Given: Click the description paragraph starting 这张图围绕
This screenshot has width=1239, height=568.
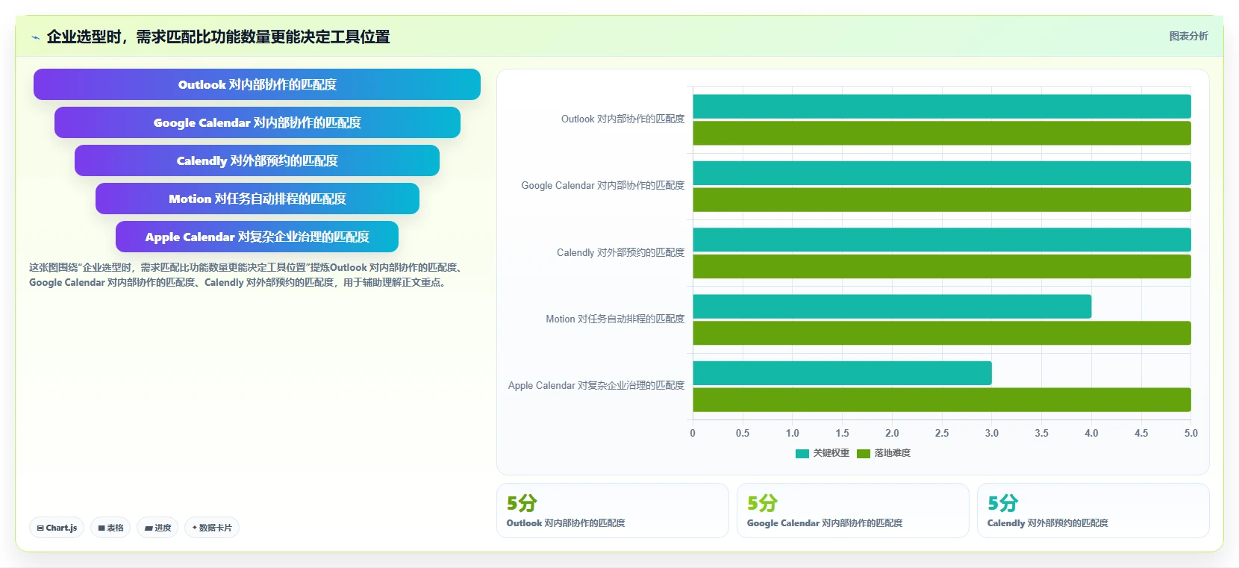Looking at the screenshot, I should [x=246, y=275].
